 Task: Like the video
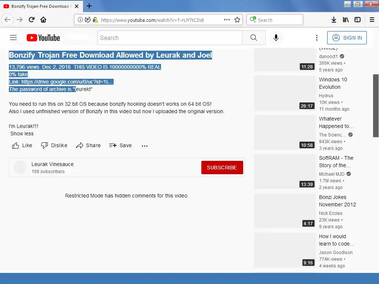coord(22,145)
